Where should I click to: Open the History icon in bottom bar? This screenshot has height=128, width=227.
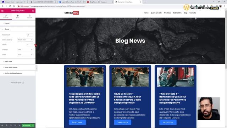(11, 126)
